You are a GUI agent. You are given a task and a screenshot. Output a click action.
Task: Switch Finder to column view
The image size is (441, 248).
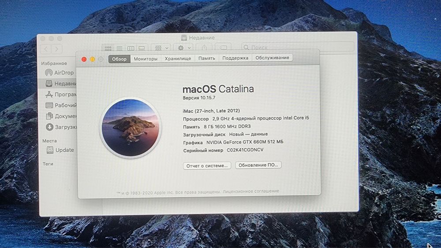[131, 48]
